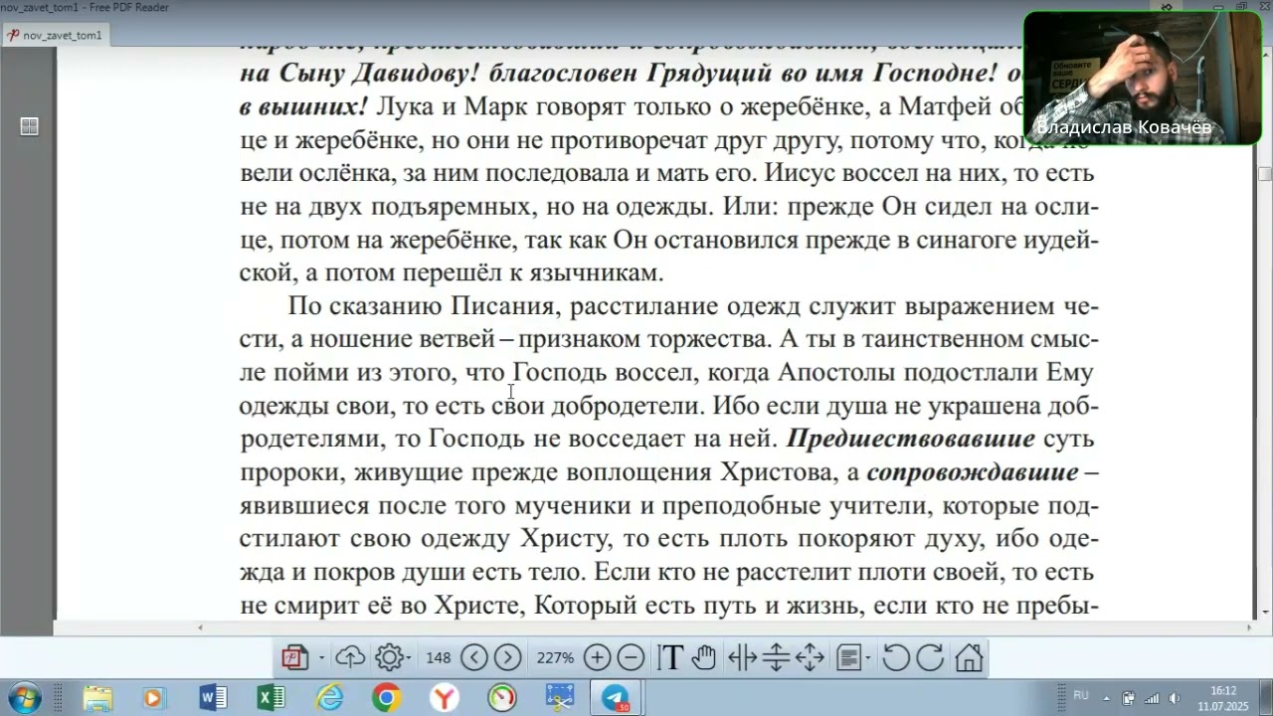Click the horizontal scrollbar right arrow
The image size is (1273, 716).
tap(1250, 627)
